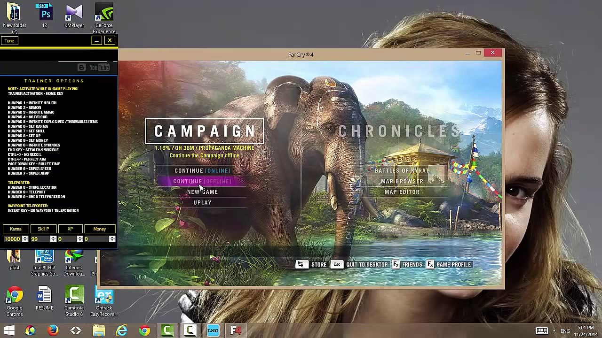The width and height of the screenshot is (602, 338).
Task: Open Google Chrome from the taskbar
Action: click(144, 330)
